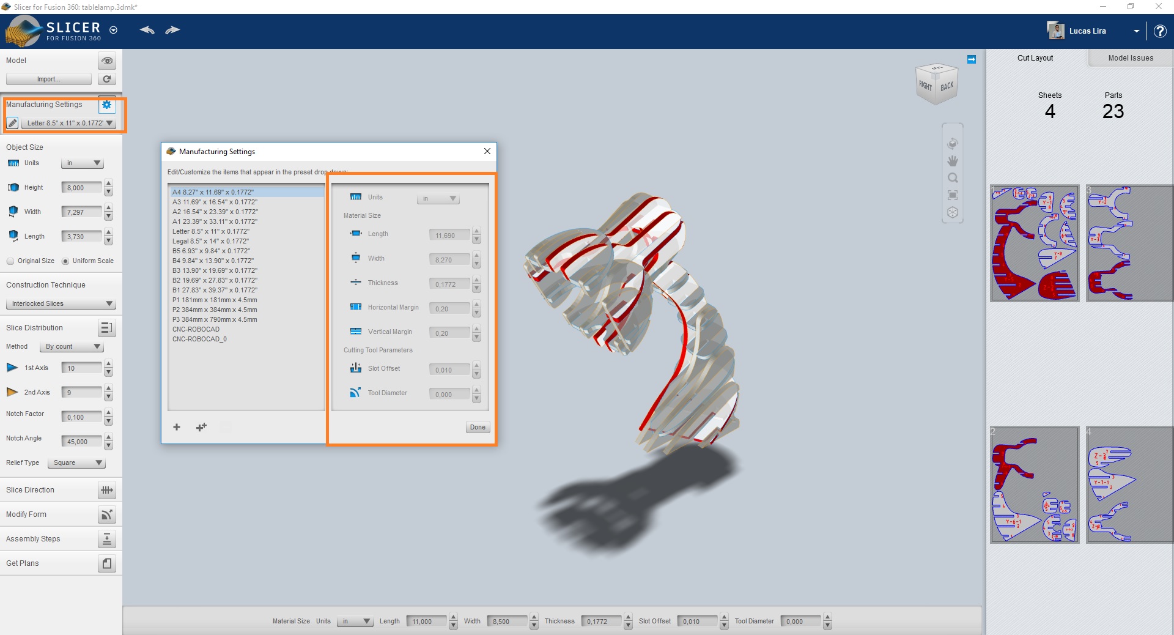Click the dialog Horizontal Margin field
Viewport: 1174px width, 635px height.
(x=449, y=309)
